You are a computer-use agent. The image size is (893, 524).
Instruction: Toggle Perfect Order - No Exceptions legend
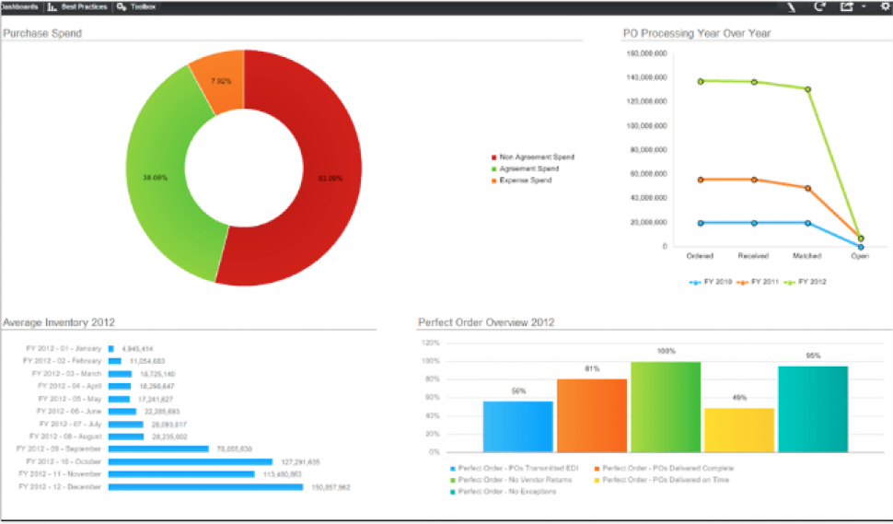pos(503,492)
